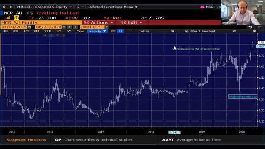
Task: Click the delete tool in annotation toolbar
Action: point(58,35)
